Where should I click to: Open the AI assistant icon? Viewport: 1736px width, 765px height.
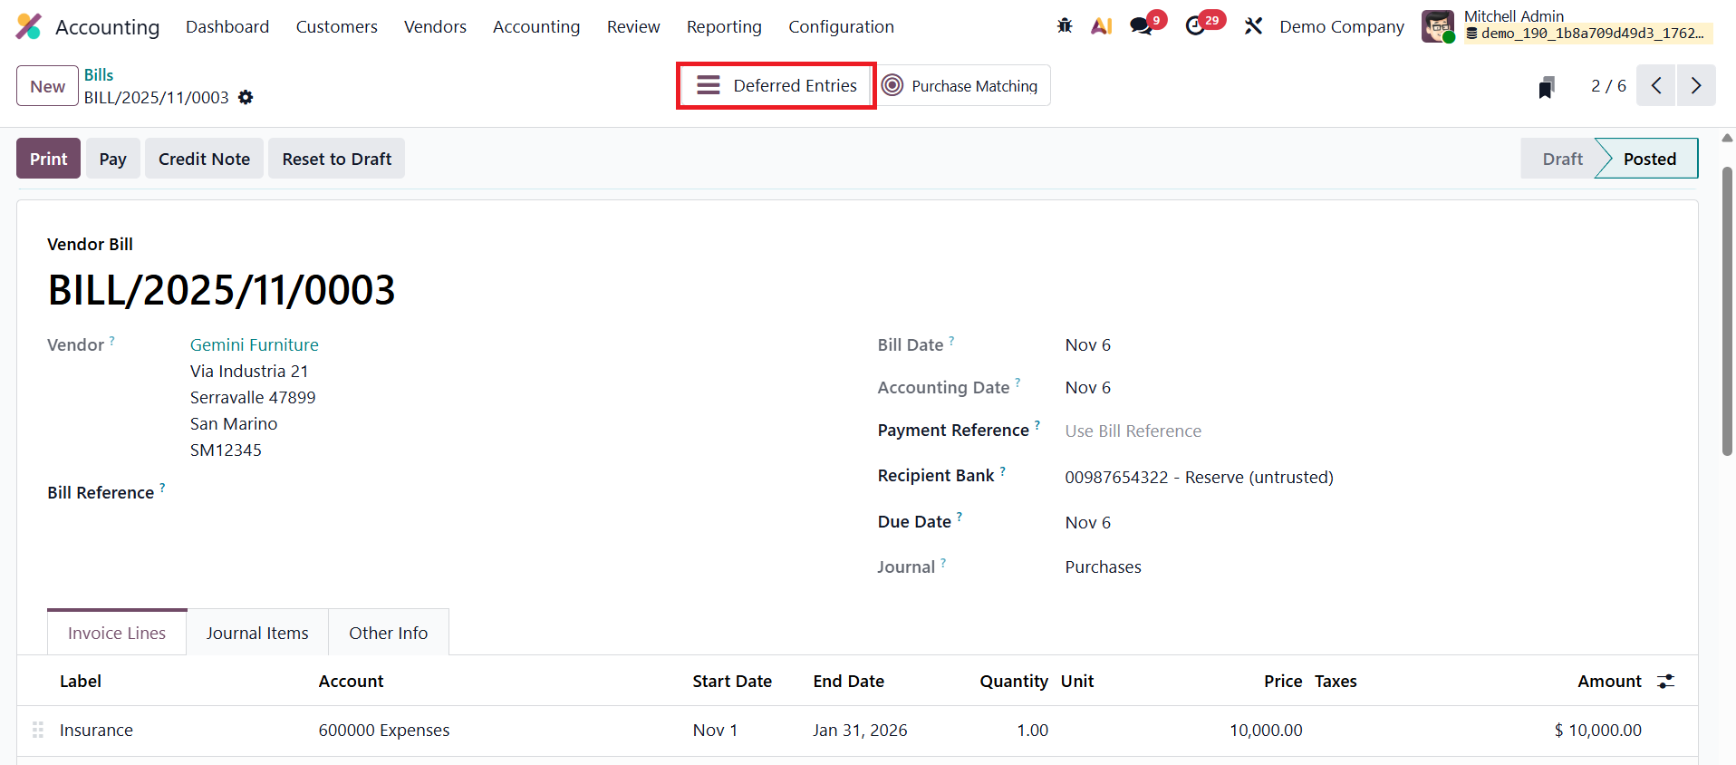coord(1101,26)
